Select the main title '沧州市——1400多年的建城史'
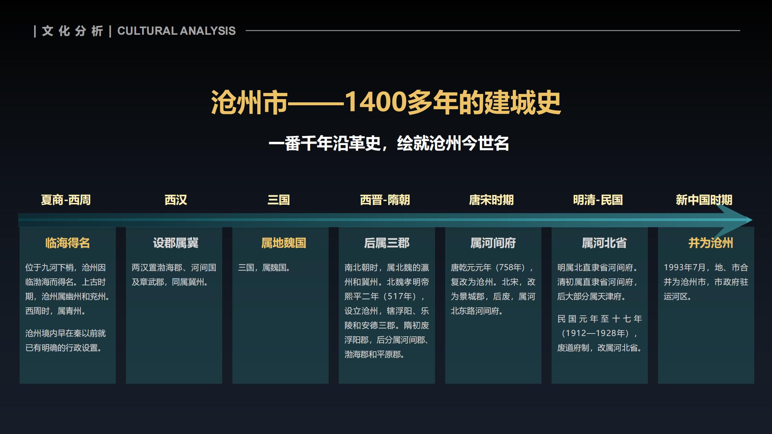 pos(386,103)
